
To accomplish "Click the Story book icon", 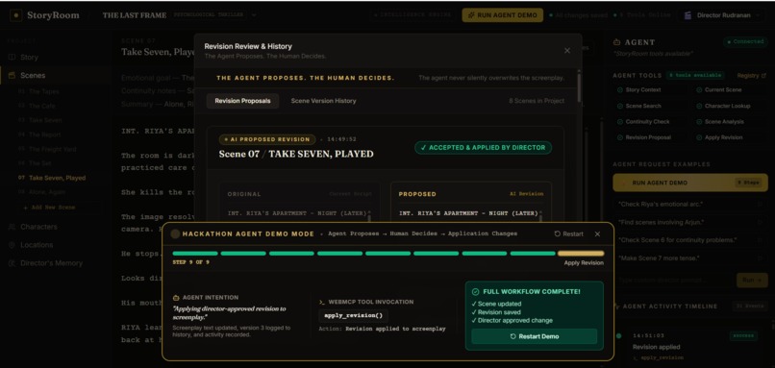I will coord(12,58).
